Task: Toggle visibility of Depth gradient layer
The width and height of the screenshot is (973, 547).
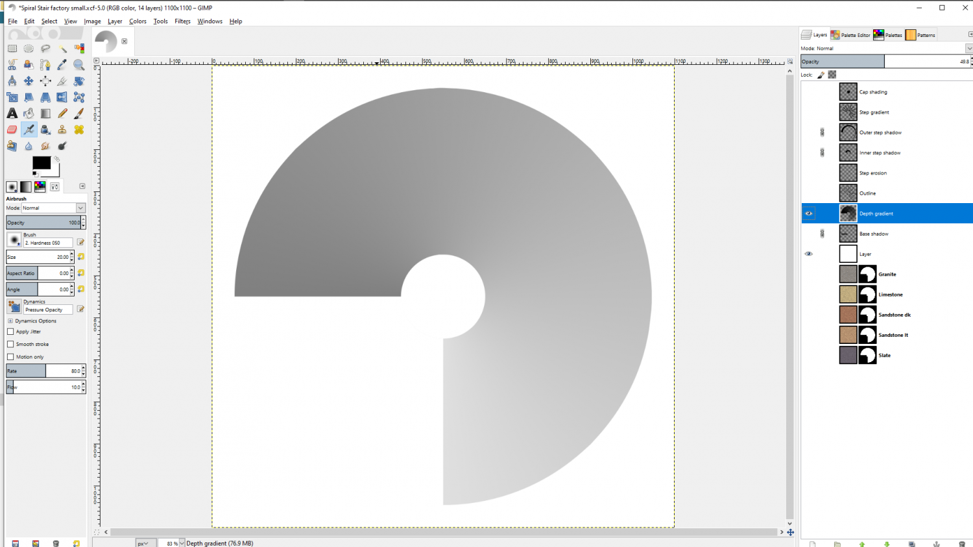Action: pos(809,213)
